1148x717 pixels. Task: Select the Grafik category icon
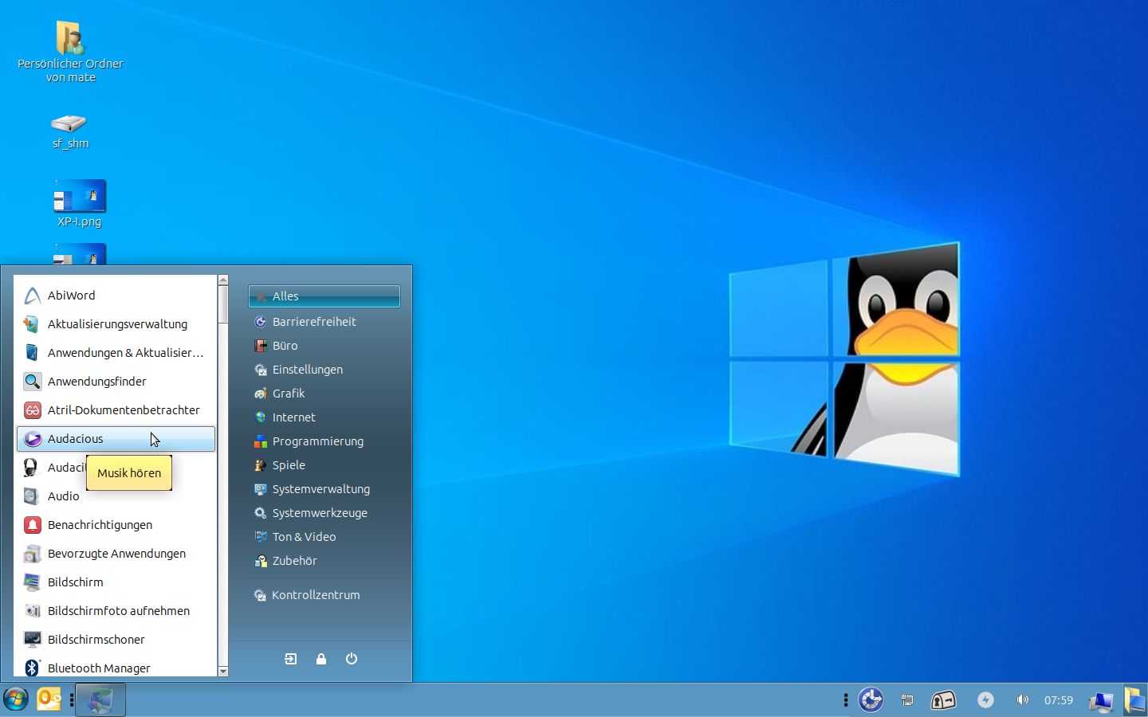pos(261,393)
